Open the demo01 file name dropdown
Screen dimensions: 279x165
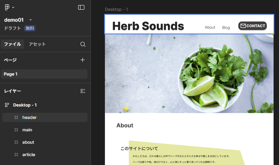coord(31,20)
